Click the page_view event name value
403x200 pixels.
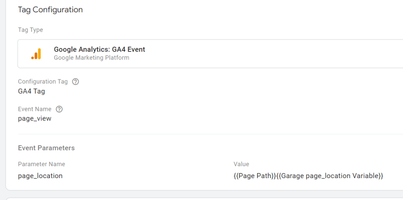pyautogui.click(x=34, y=118)
